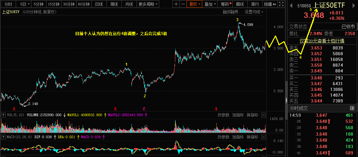The image size is (358, 157).
Task: Open the 画线 drawing tools
Action: tap(240, 4)
